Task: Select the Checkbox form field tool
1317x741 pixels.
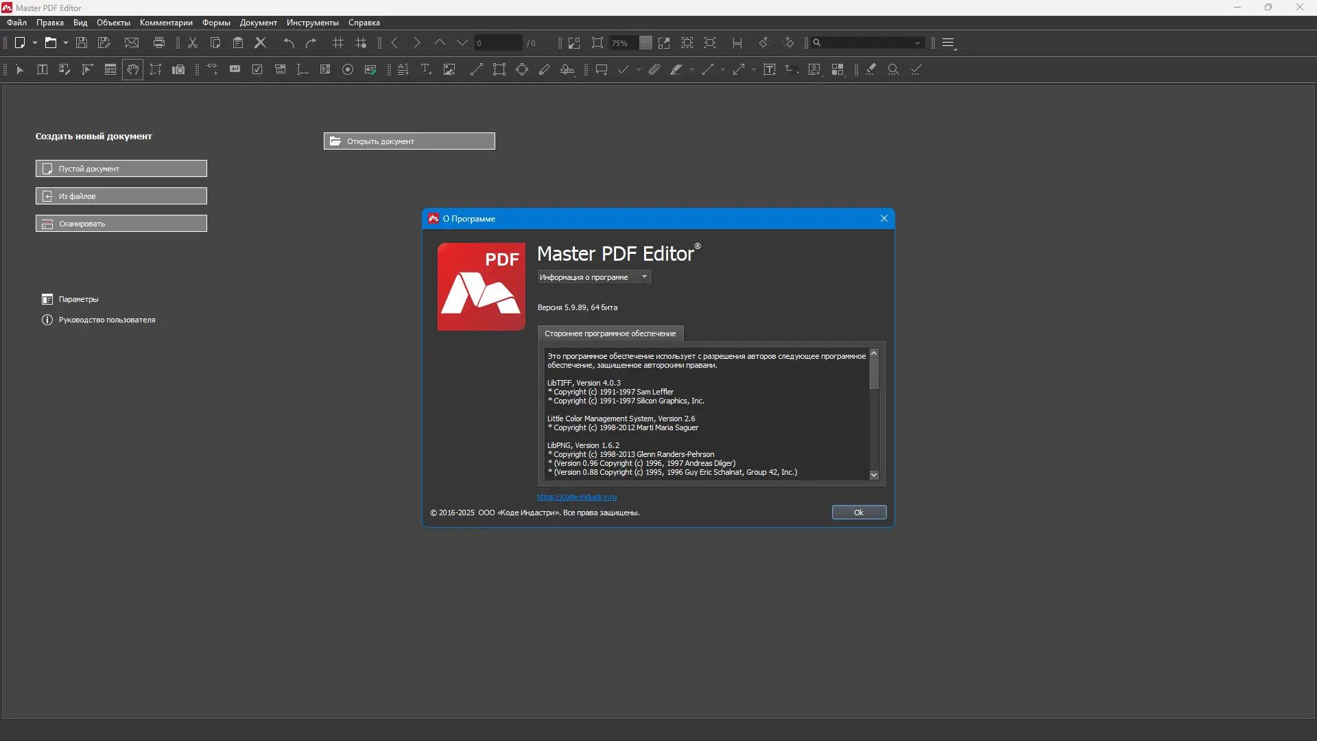Action: pyautogui.click(x=257, y=69)
